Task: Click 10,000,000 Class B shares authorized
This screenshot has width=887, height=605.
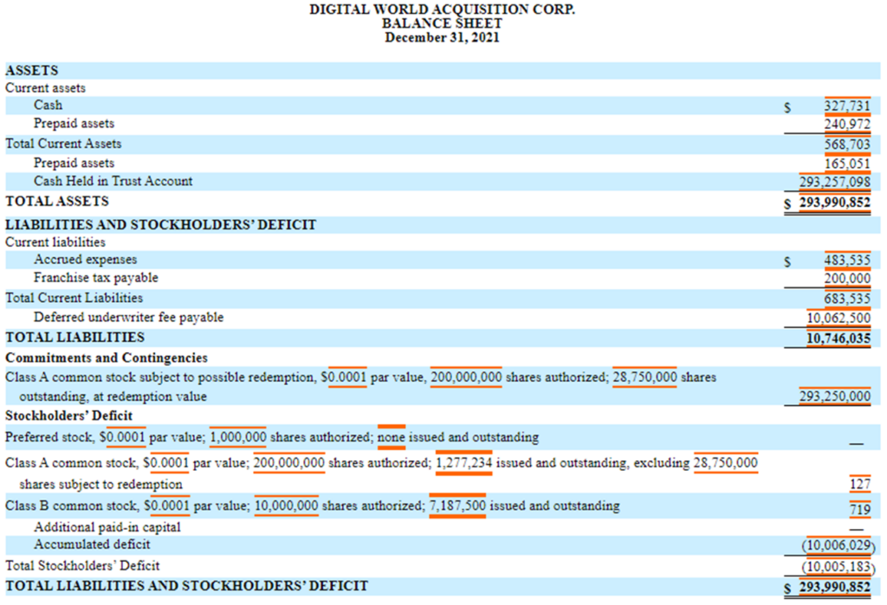Action: (286, 505)
